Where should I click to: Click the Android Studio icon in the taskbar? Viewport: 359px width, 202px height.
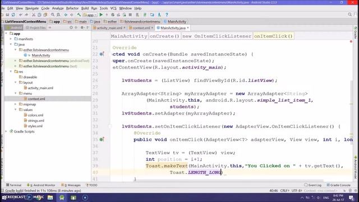62,198
